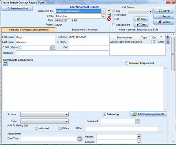Screen dimensions: 176x145
Task: Check the Individual mailing list checkbox
Action: tap(37, 128)
